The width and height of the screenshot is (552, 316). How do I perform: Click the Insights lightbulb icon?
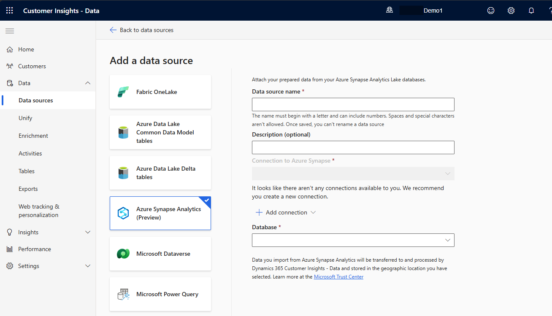[x=10, y=232]
